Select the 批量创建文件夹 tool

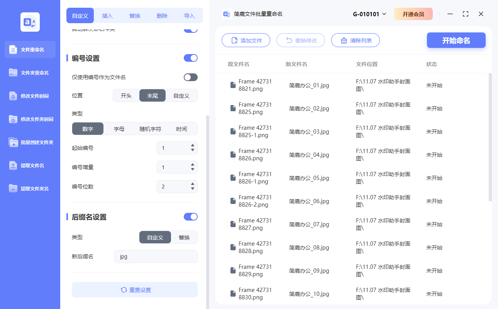(x=30, y=142)
